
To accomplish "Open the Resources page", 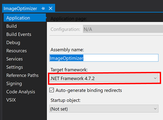I will (17, 51).
